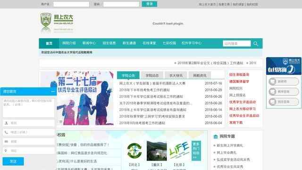Open 网上农大移动学习 quick link
The height and width of the screenshot is (170, 302).
point(243,109)
